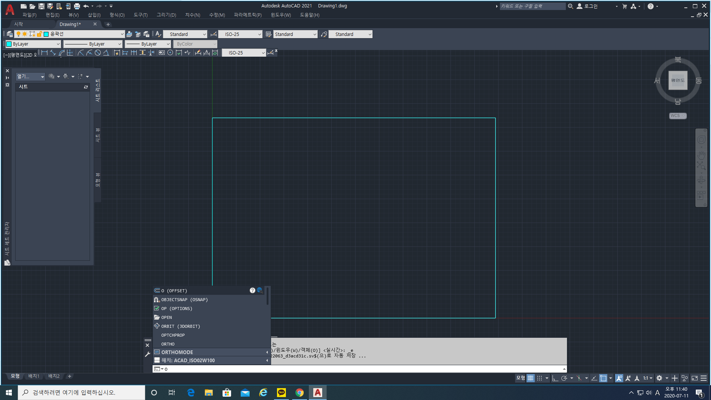
Task: Click the Center Mark dimension icon
Action: click(170, 53)
